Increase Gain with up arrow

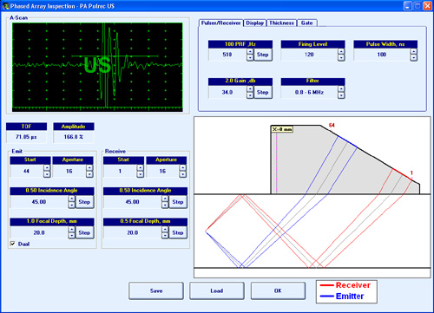point(250,89)
